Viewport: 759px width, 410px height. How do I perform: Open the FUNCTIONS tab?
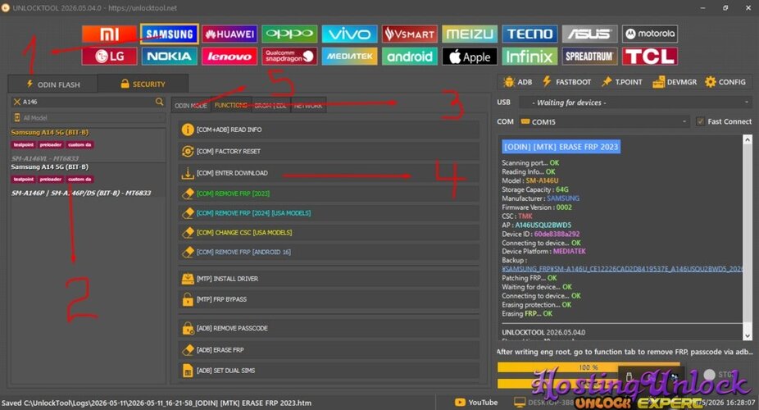[231, 105]
